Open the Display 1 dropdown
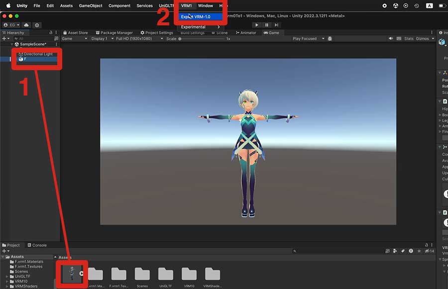The height and width of the screenshot is (289, 448). 102,39
